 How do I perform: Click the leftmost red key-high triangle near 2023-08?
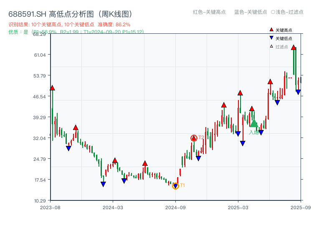[x=52, y=88]
